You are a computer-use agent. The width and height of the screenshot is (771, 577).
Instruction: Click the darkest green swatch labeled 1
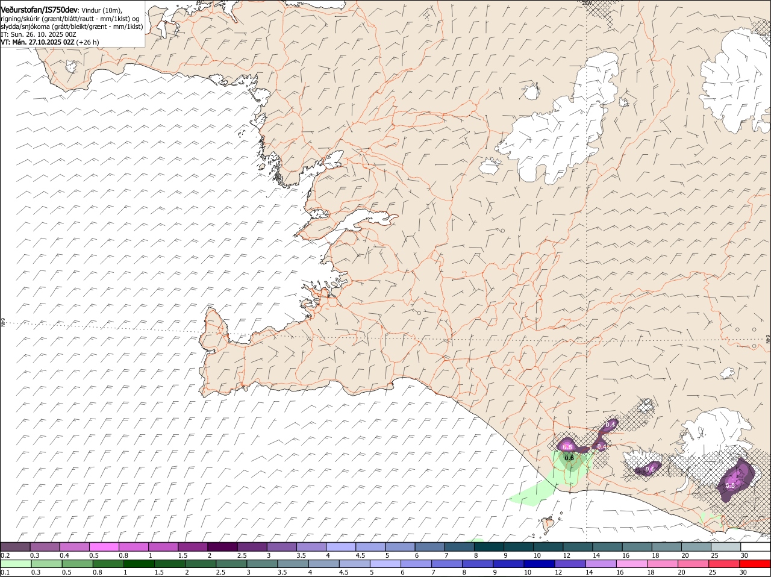pyautogui.click(x=139, y=564)
